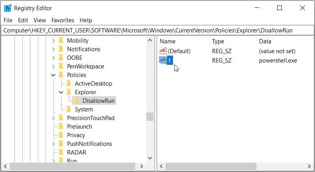Expand the Mobility tree node
This screenshot has width=315, height=172.
(53, 41)
